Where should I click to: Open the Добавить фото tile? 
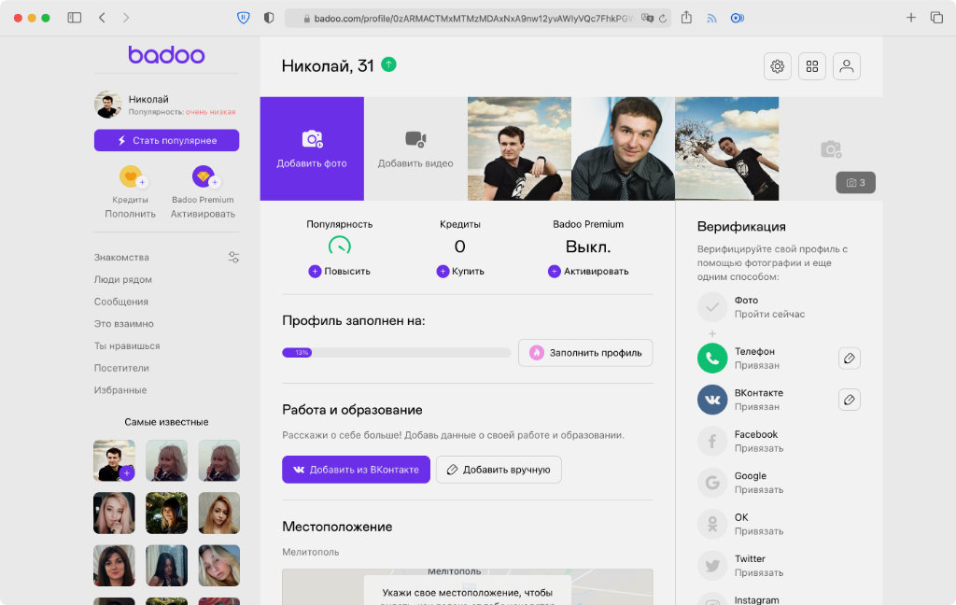pyautogui.click(x=312, y=148)
